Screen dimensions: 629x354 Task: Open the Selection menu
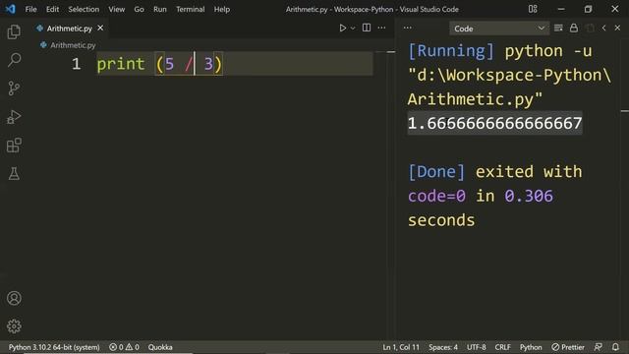(x=84, y=9)
